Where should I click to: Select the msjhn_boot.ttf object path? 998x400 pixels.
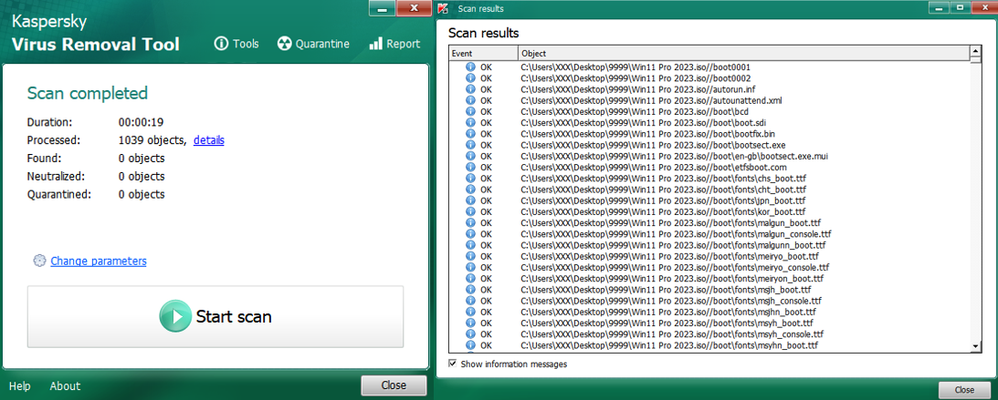tap(669, 312)
